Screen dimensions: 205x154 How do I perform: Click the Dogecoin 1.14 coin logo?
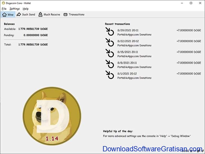[52, 116]
